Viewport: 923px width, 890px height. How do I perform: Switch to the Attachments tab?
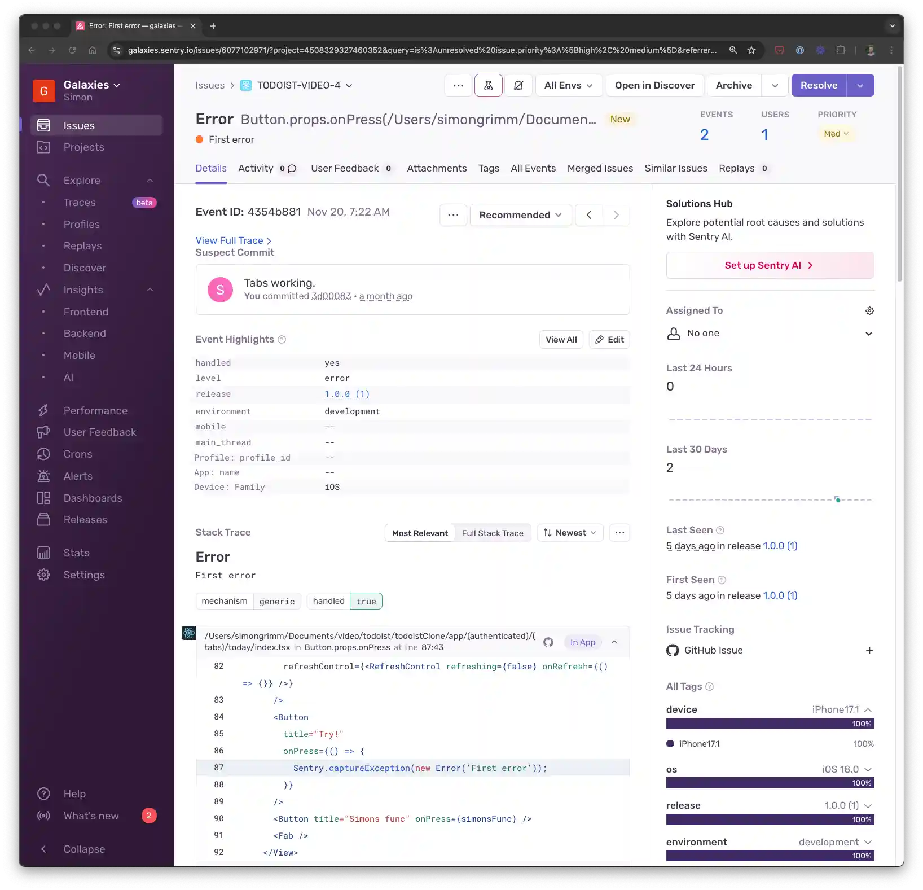pos(437,168)
